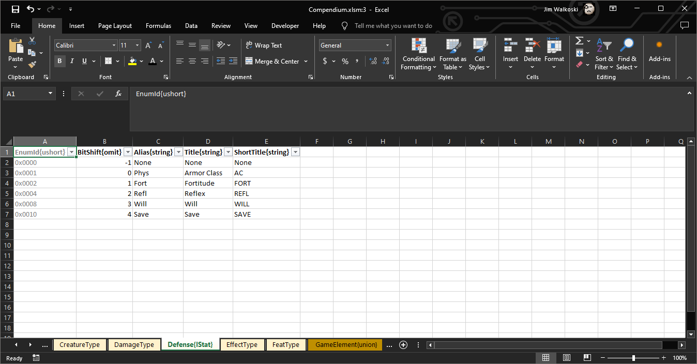Image resolution: width=697 pixels, height=364 pixels.
Task: Click the zoom slider handle
Action: coord(633,358)
